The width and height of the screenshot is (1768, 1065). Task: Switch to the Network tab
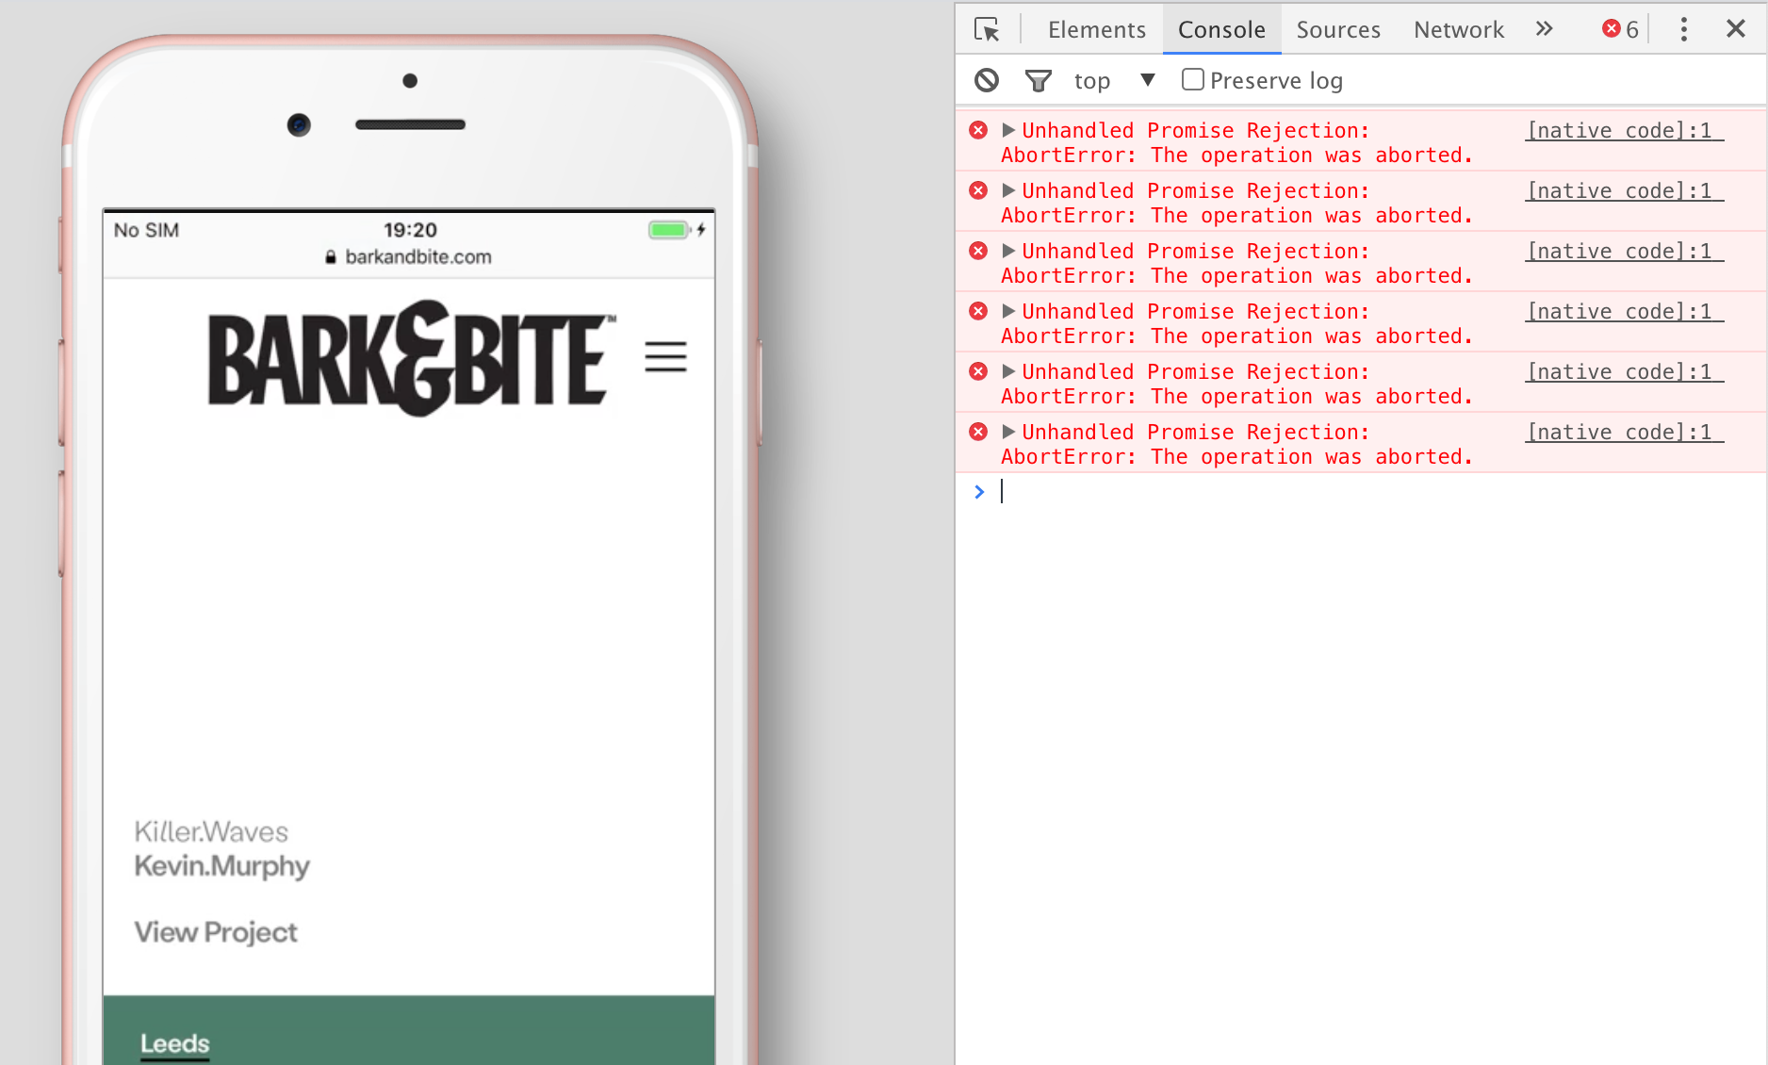[1458, 29]
